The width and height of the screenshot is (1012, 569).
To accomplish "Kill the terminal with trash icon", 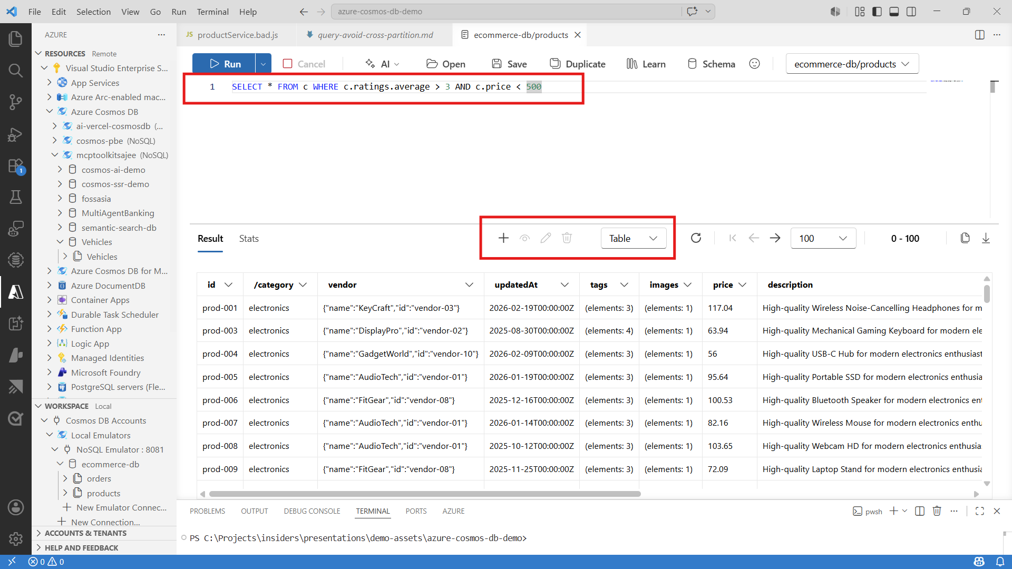I will pyautogui.click(x=937, y=511).
